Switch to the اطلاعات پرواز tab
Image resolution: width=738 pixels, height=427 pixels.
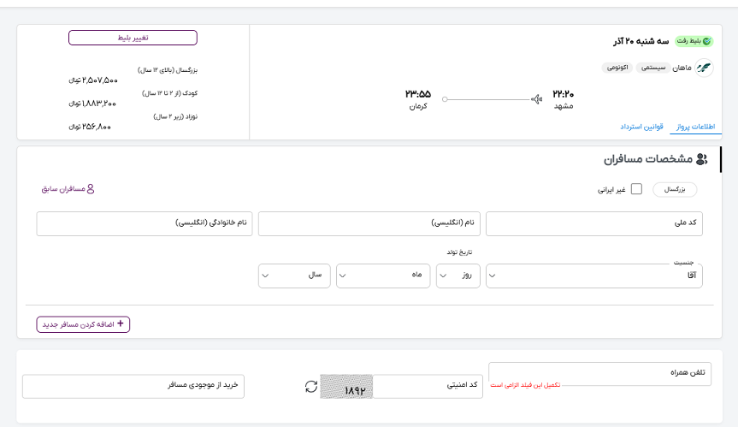[695, 127]
